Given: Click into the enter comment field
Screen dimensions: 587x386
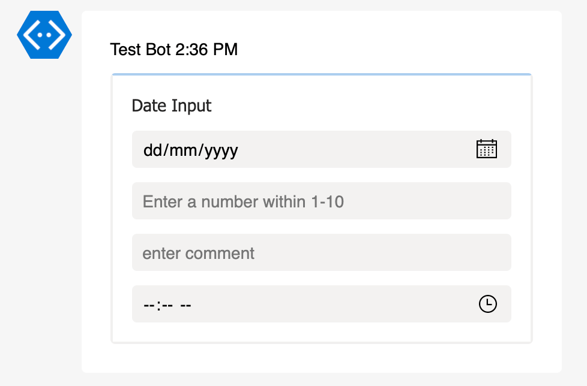Looking at the screenshot, I should click(x=322, y=252).
